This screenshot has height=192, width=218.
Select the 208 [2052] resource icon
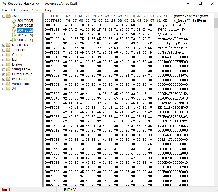[13, 40]
